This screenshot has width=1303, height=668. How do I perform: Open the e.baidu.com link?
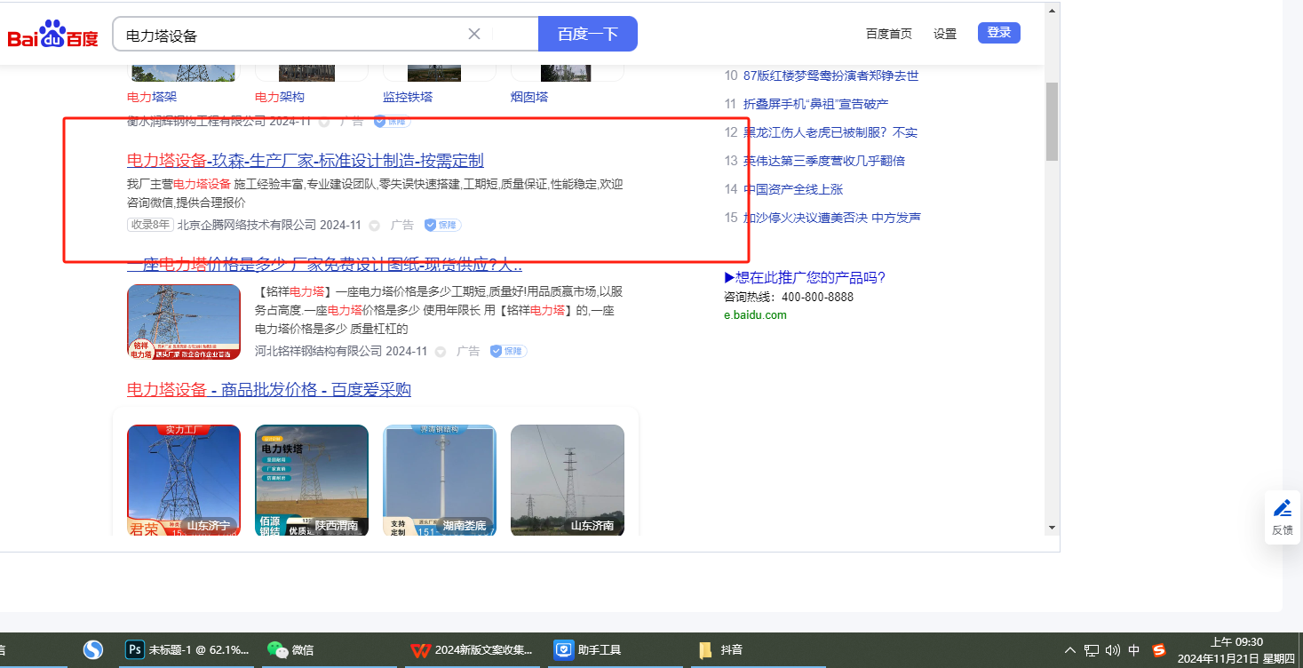coord(755,314)
